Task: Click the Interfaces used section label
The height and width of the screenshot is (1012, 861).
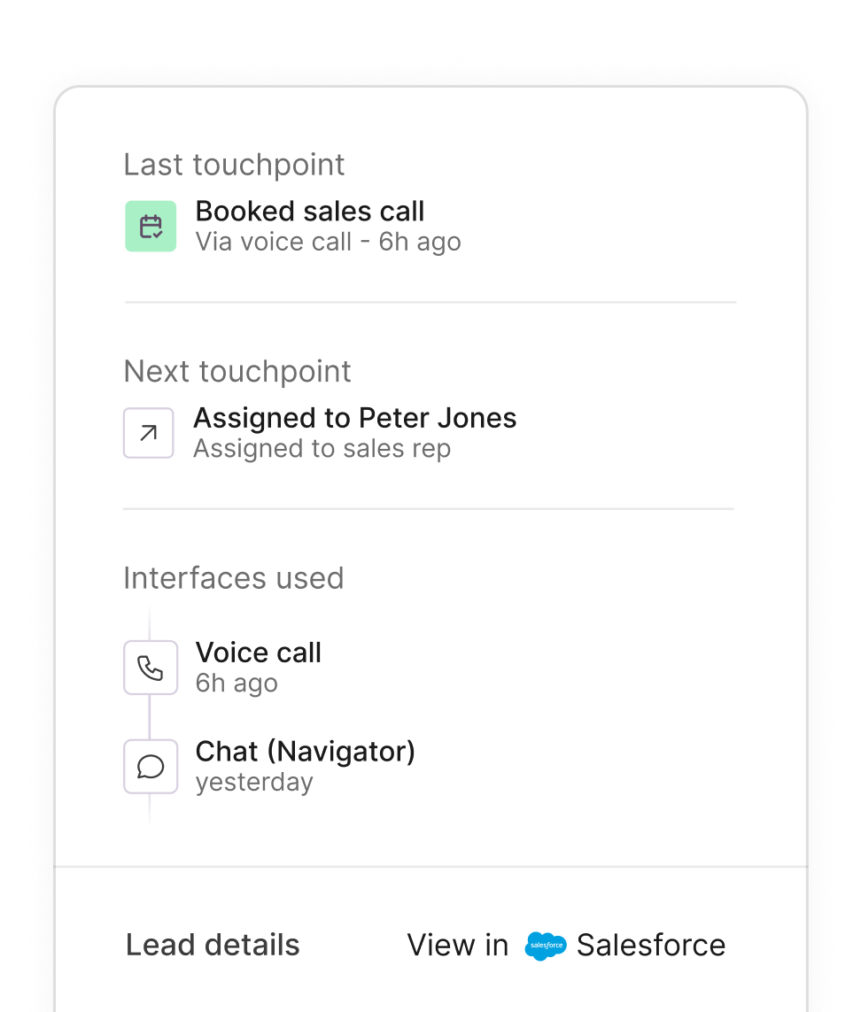Action: click(x=233, y=578)
